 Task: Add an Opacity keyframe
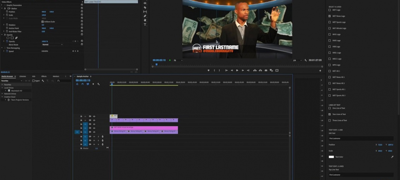coord(75,41)
